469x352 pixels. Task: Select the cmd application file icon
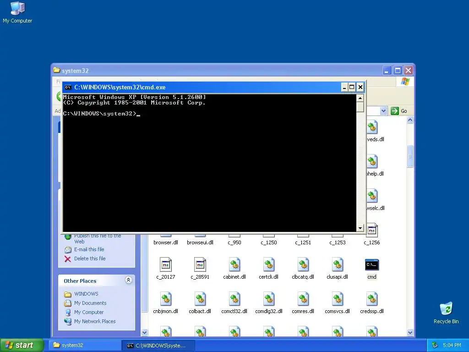tap(372, 264)
